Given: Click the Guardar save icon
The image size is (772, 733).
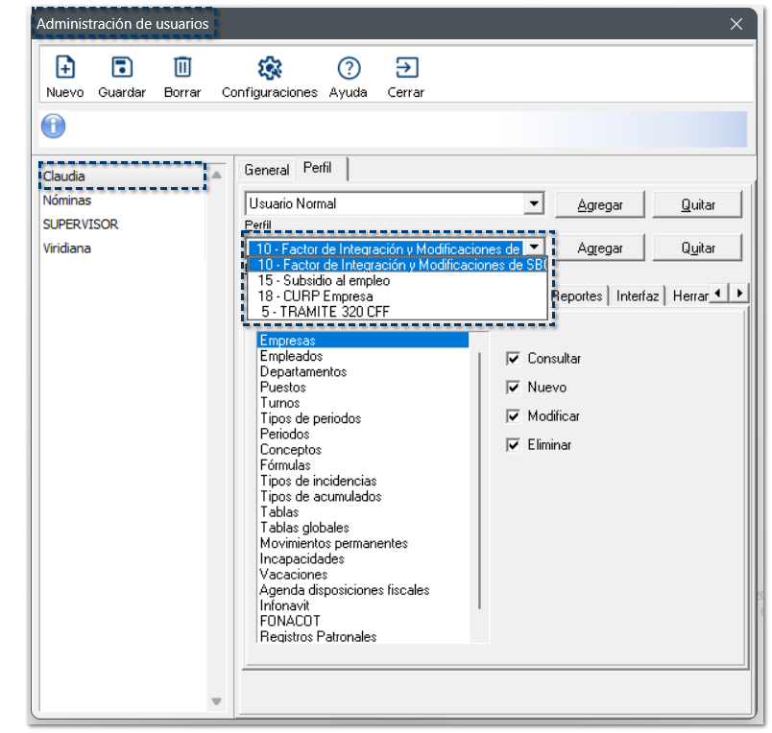Looking at the screenshot, I should 122,68.
